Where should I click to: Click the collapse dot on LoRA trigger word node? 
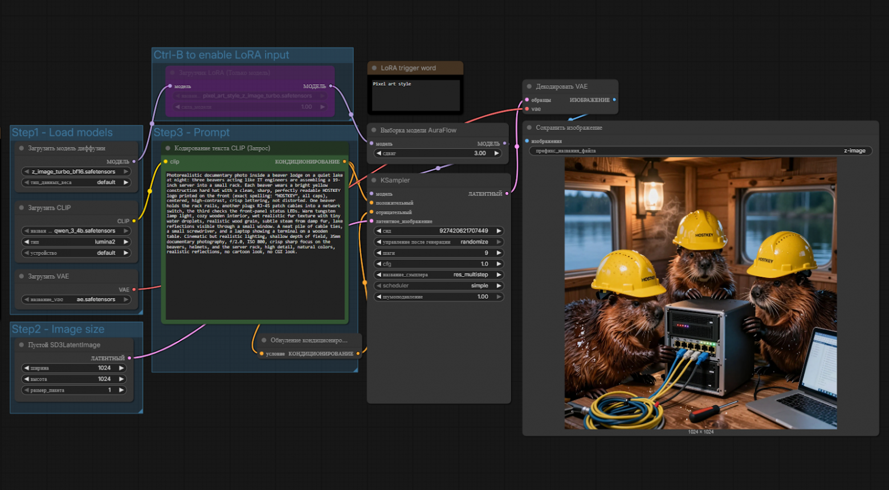374,68
